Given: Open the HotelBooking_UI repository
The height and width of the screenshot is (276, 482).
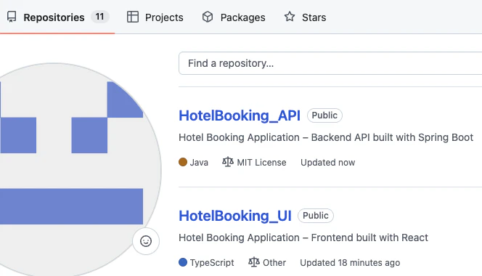Looking at the screenshot, I should coord(235,216).
